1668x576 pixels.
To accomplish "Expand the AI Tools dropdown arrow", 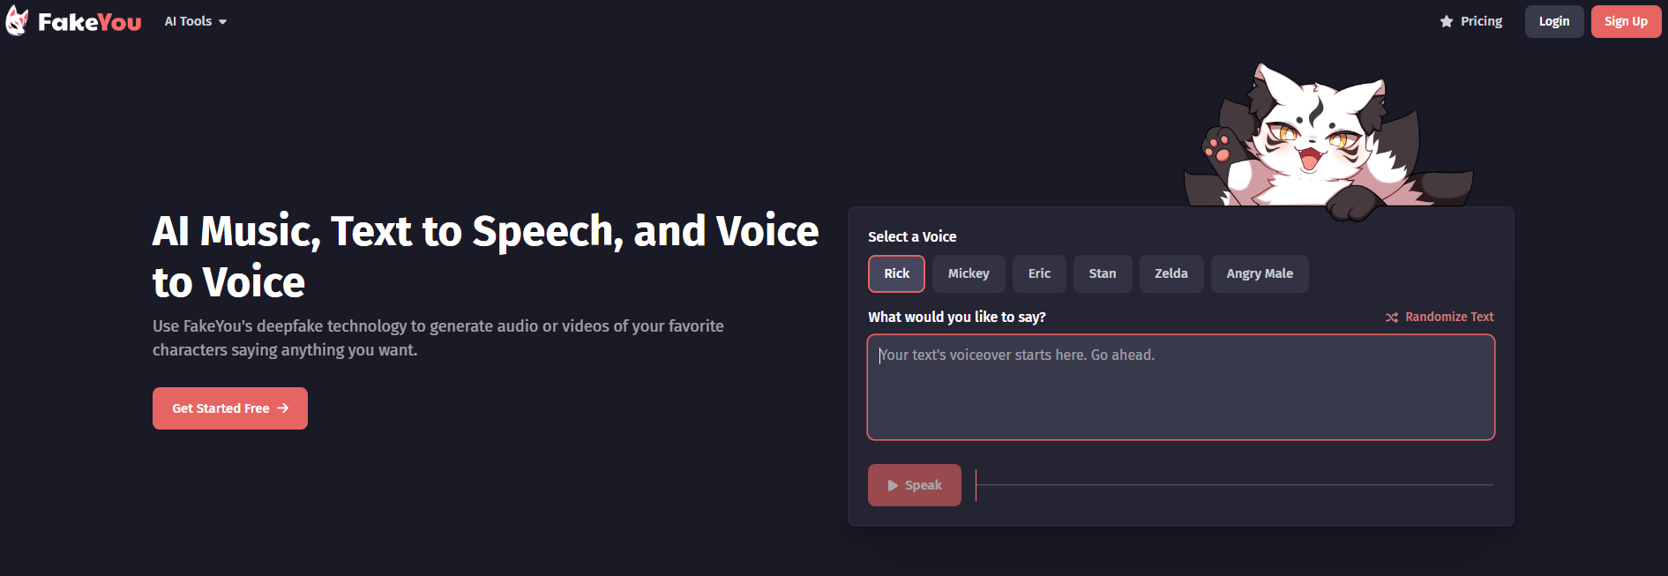I will click(223, 22).
